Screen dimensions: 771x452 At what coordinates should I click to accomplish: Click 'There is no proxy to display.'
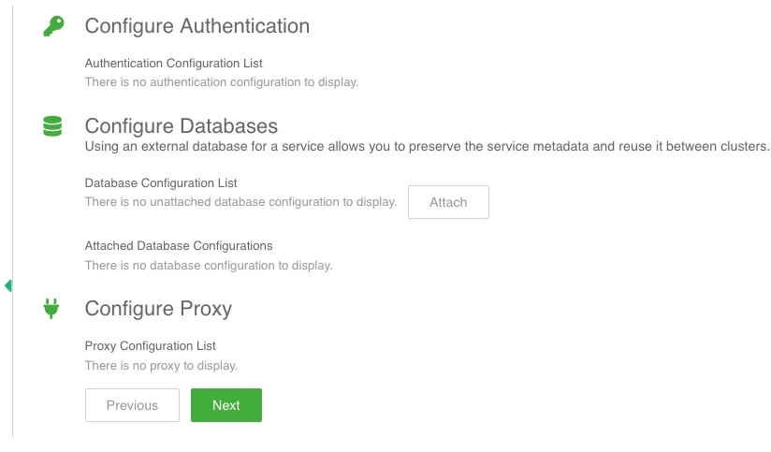pyautogui.click(x=161, y=366)
